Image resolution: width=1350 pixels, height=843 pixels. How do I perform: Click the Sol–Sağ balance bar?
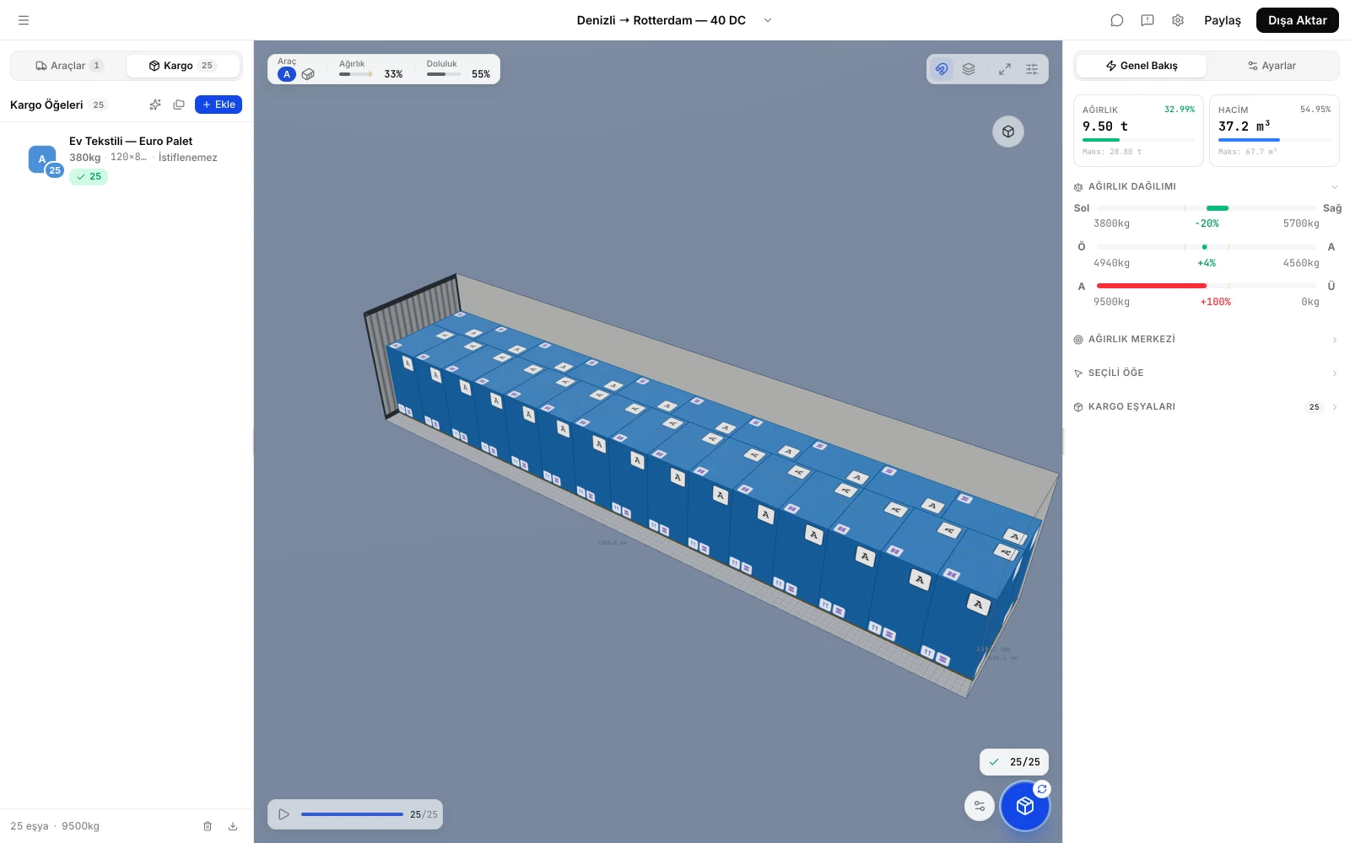click(1207, 208)
